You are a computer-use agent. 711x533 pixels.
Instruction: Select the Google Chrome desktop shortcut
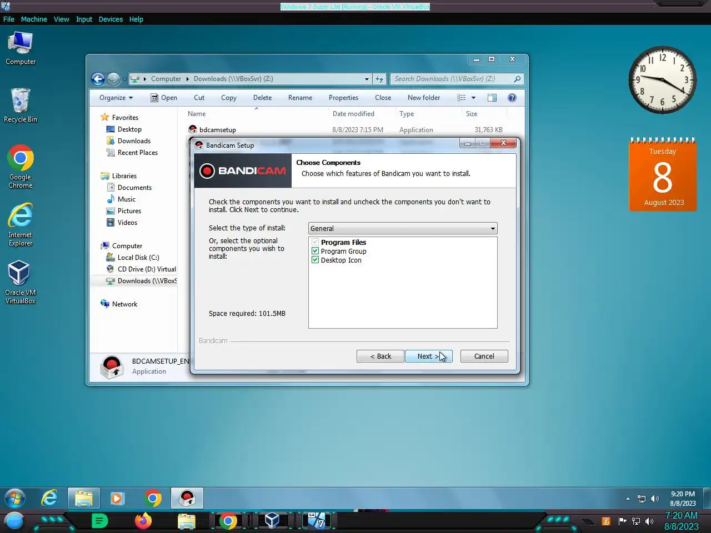tap(21, 167)
